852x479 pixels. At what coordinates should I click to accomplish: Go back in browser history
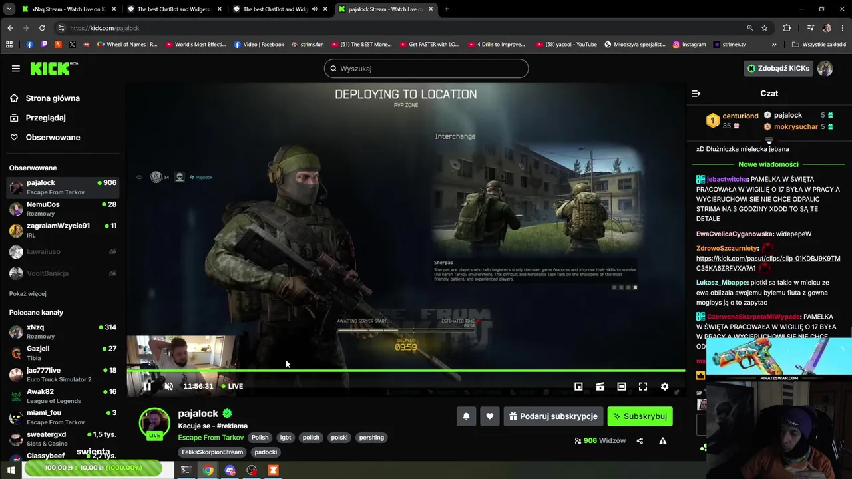(x=10, y=28)
